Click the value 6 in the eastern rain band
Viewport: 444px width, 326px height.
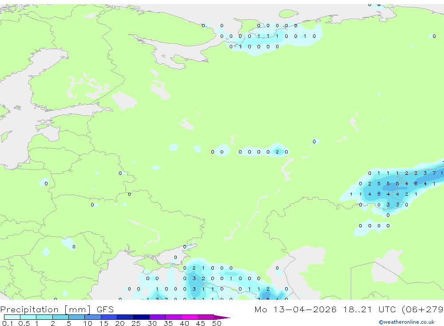coord(416,184)
